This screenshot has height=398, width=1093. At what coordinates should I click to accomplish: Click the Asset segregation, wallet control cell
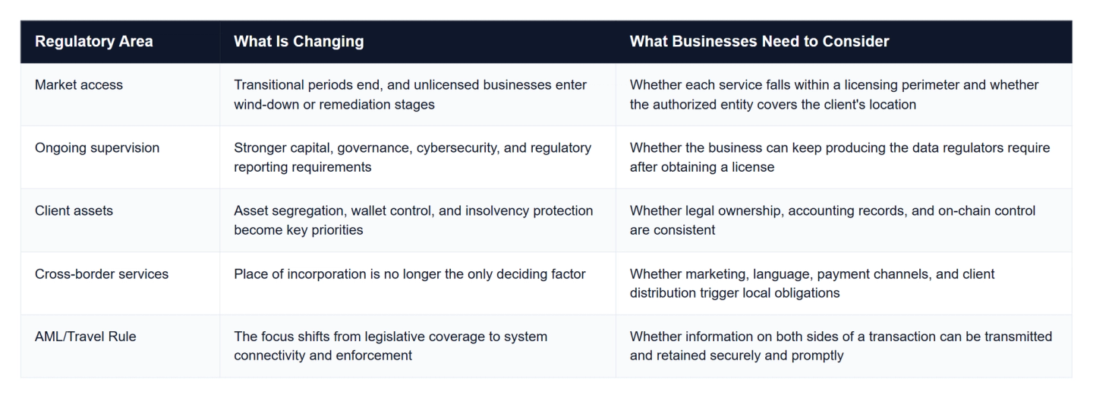tap(417, 221)
